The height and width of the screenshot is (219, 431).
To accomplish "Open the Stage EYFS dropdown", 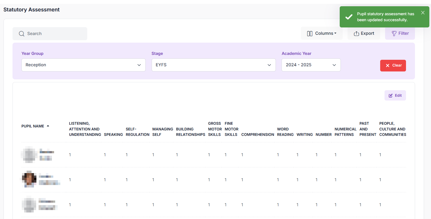I will [213, 65].
